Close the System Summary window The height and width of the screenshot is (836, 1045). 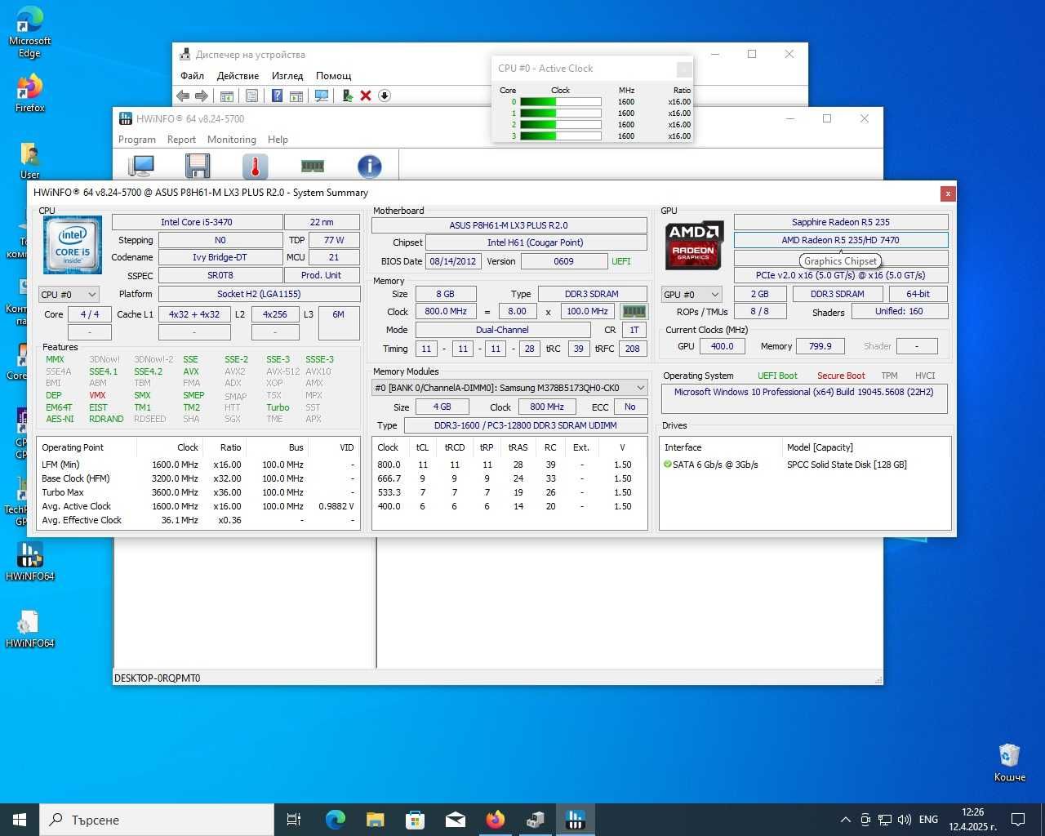pos(948,193)
